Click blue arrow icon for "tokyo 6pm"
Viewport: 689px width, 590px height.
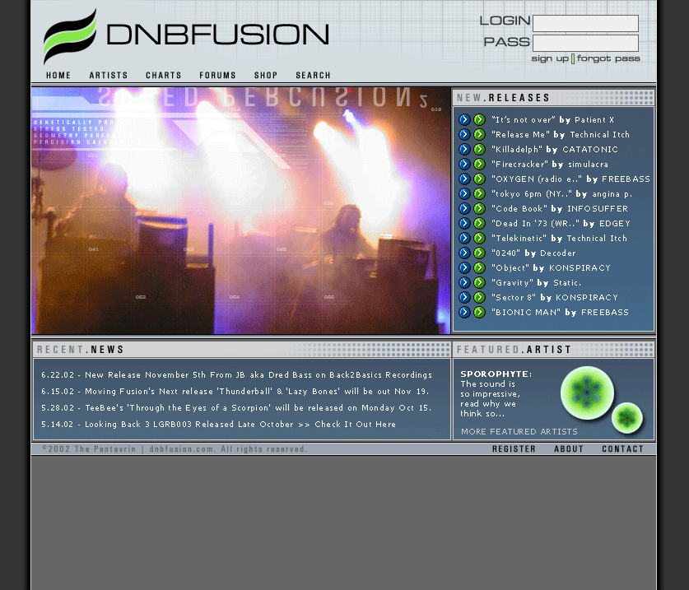(x=464, y=193)
